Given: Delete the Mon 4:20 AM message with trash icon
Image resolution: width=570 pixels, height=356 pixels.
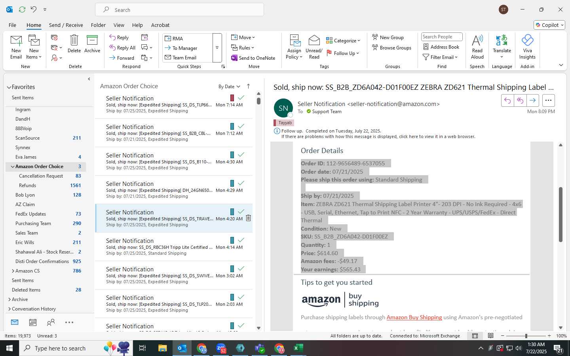Looking at the screenshot, I should [248, 218].
